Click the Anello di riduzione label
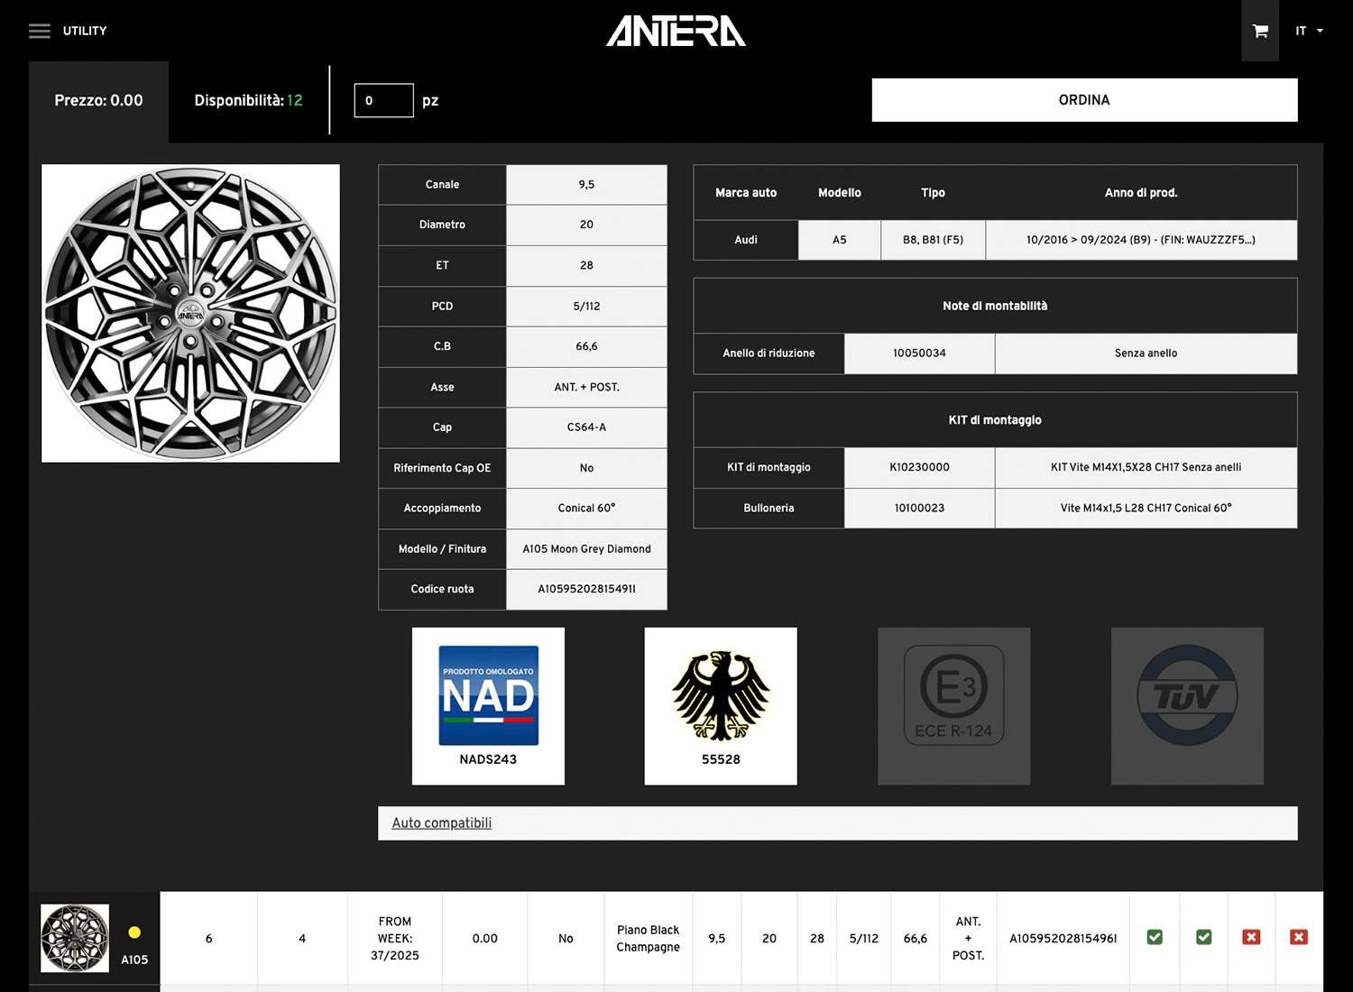1353x992 pixels. tap(769, 353)
